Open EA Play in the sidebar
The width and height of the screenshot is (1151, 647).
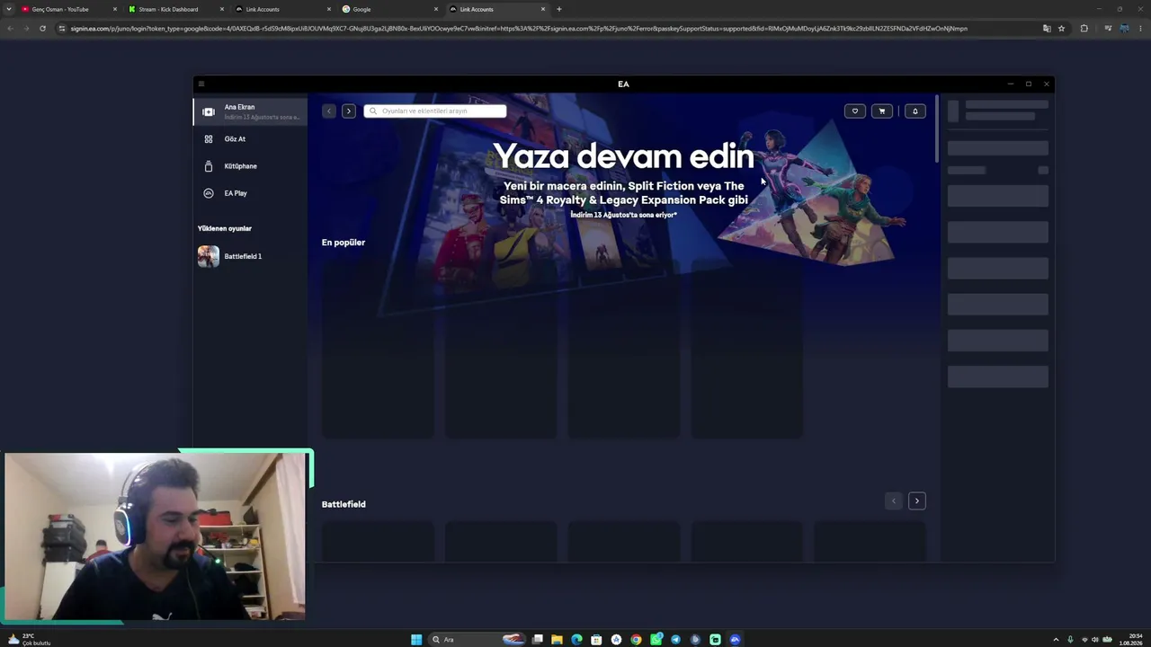[x=250, y=193]
